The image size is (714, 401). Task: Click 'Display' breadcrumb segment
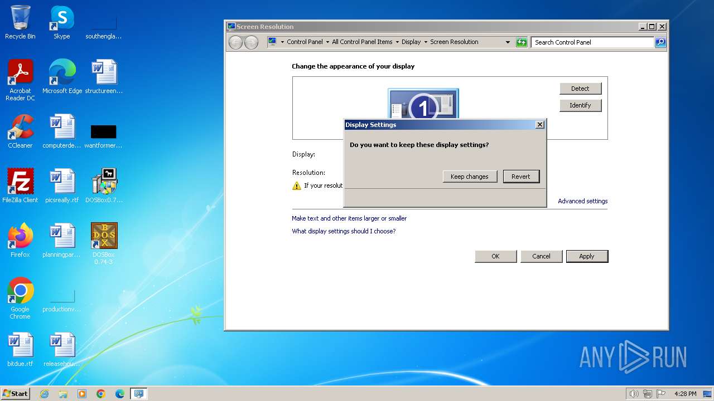[x=411, y=42]
